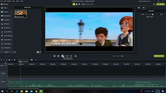Open Visual Effects panel
This screenshot has height=93, width=166.
[x=6, y=44]
